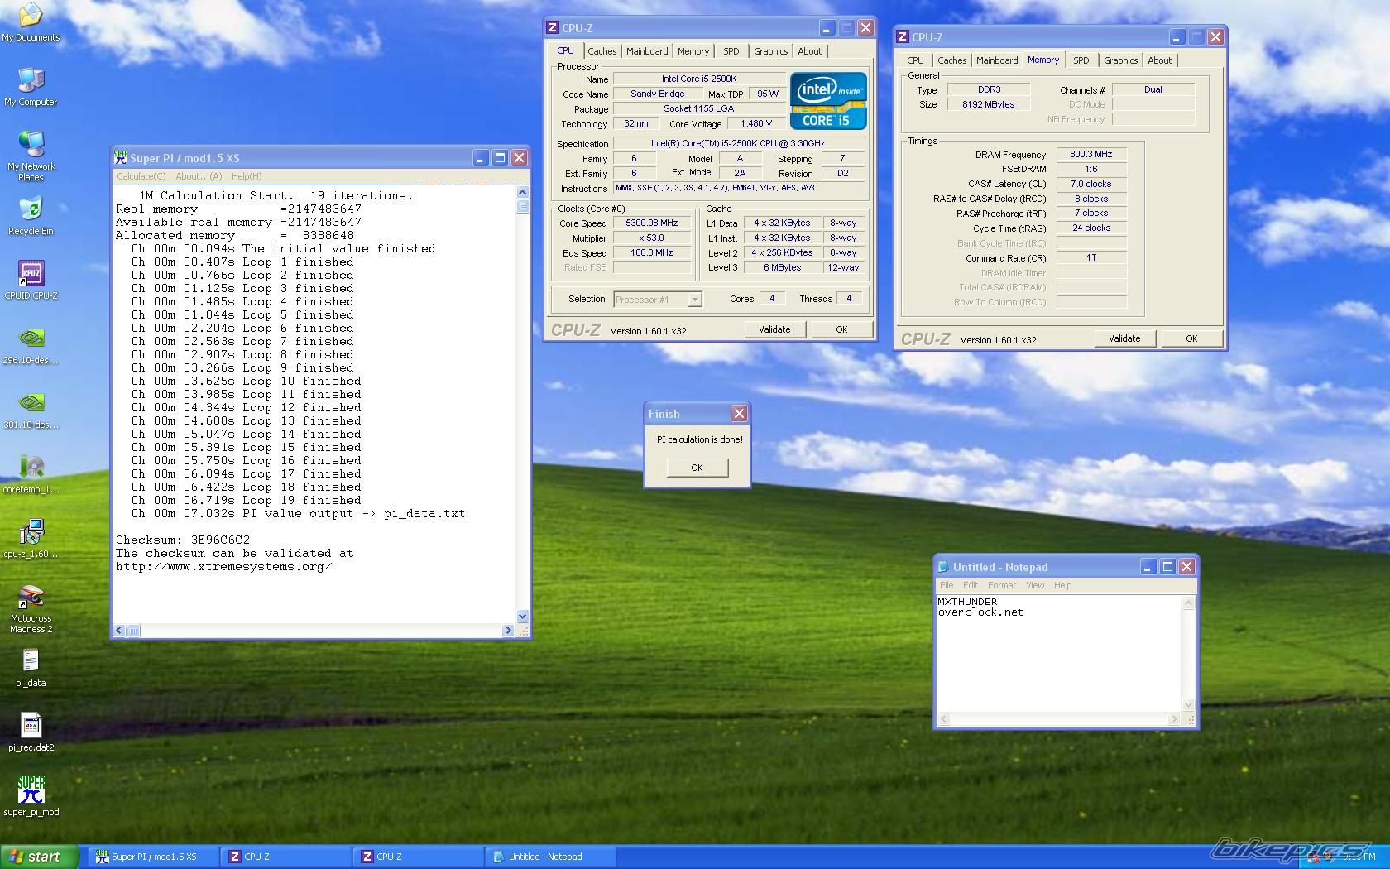This screenshot has width=1390, height=869.
Task: Open the CPUID CPU-Z desktop shortcut
Action: (31, 275)
